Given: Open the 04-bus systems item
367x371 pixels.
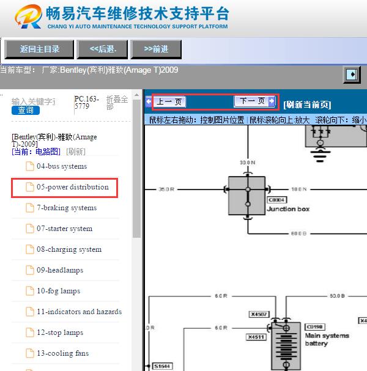Looking at the screenshot, I should (62, 166).
